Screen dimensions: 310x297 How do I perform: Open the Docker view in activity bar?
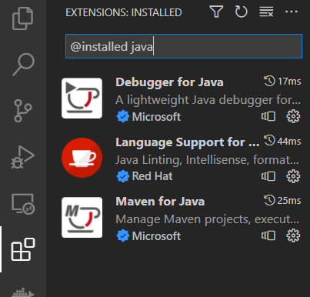[23, 292]
